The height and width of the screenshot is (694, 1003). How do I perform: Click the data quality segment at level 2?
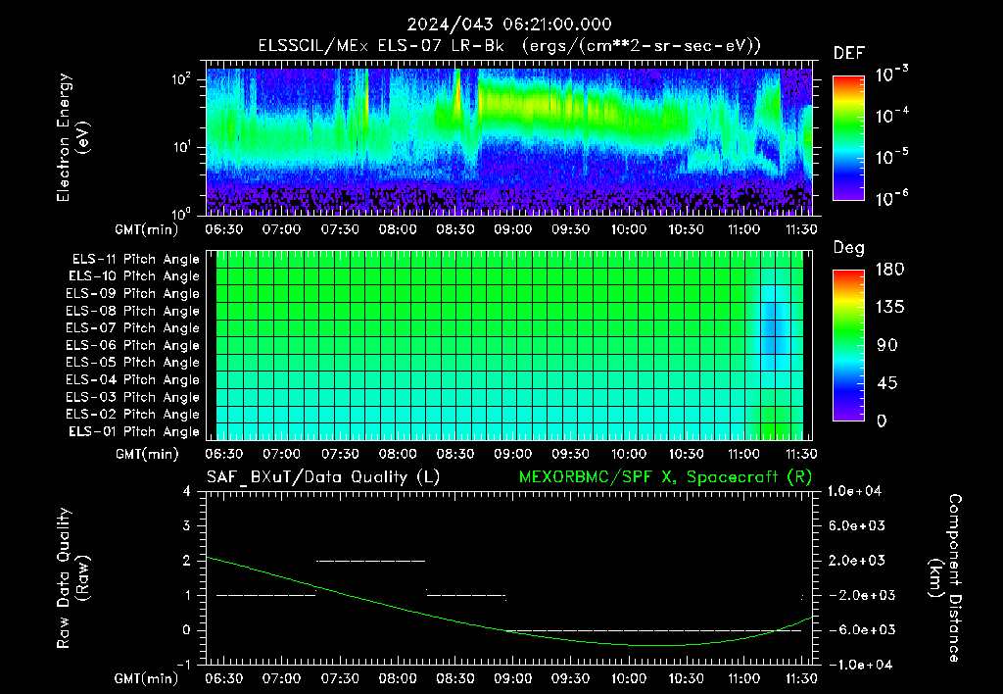coord(371,561)
